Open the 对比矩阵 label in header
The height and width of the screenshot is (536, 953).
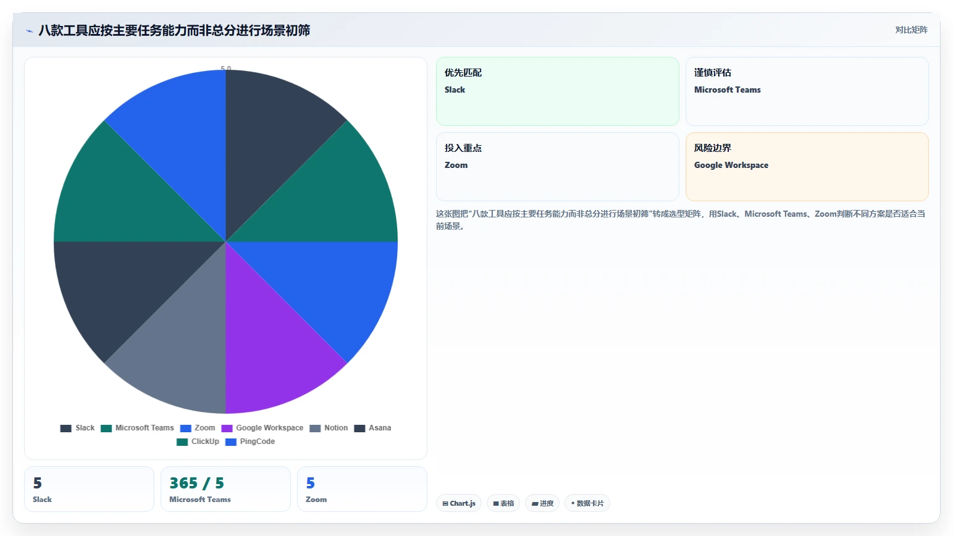(911, 30)
